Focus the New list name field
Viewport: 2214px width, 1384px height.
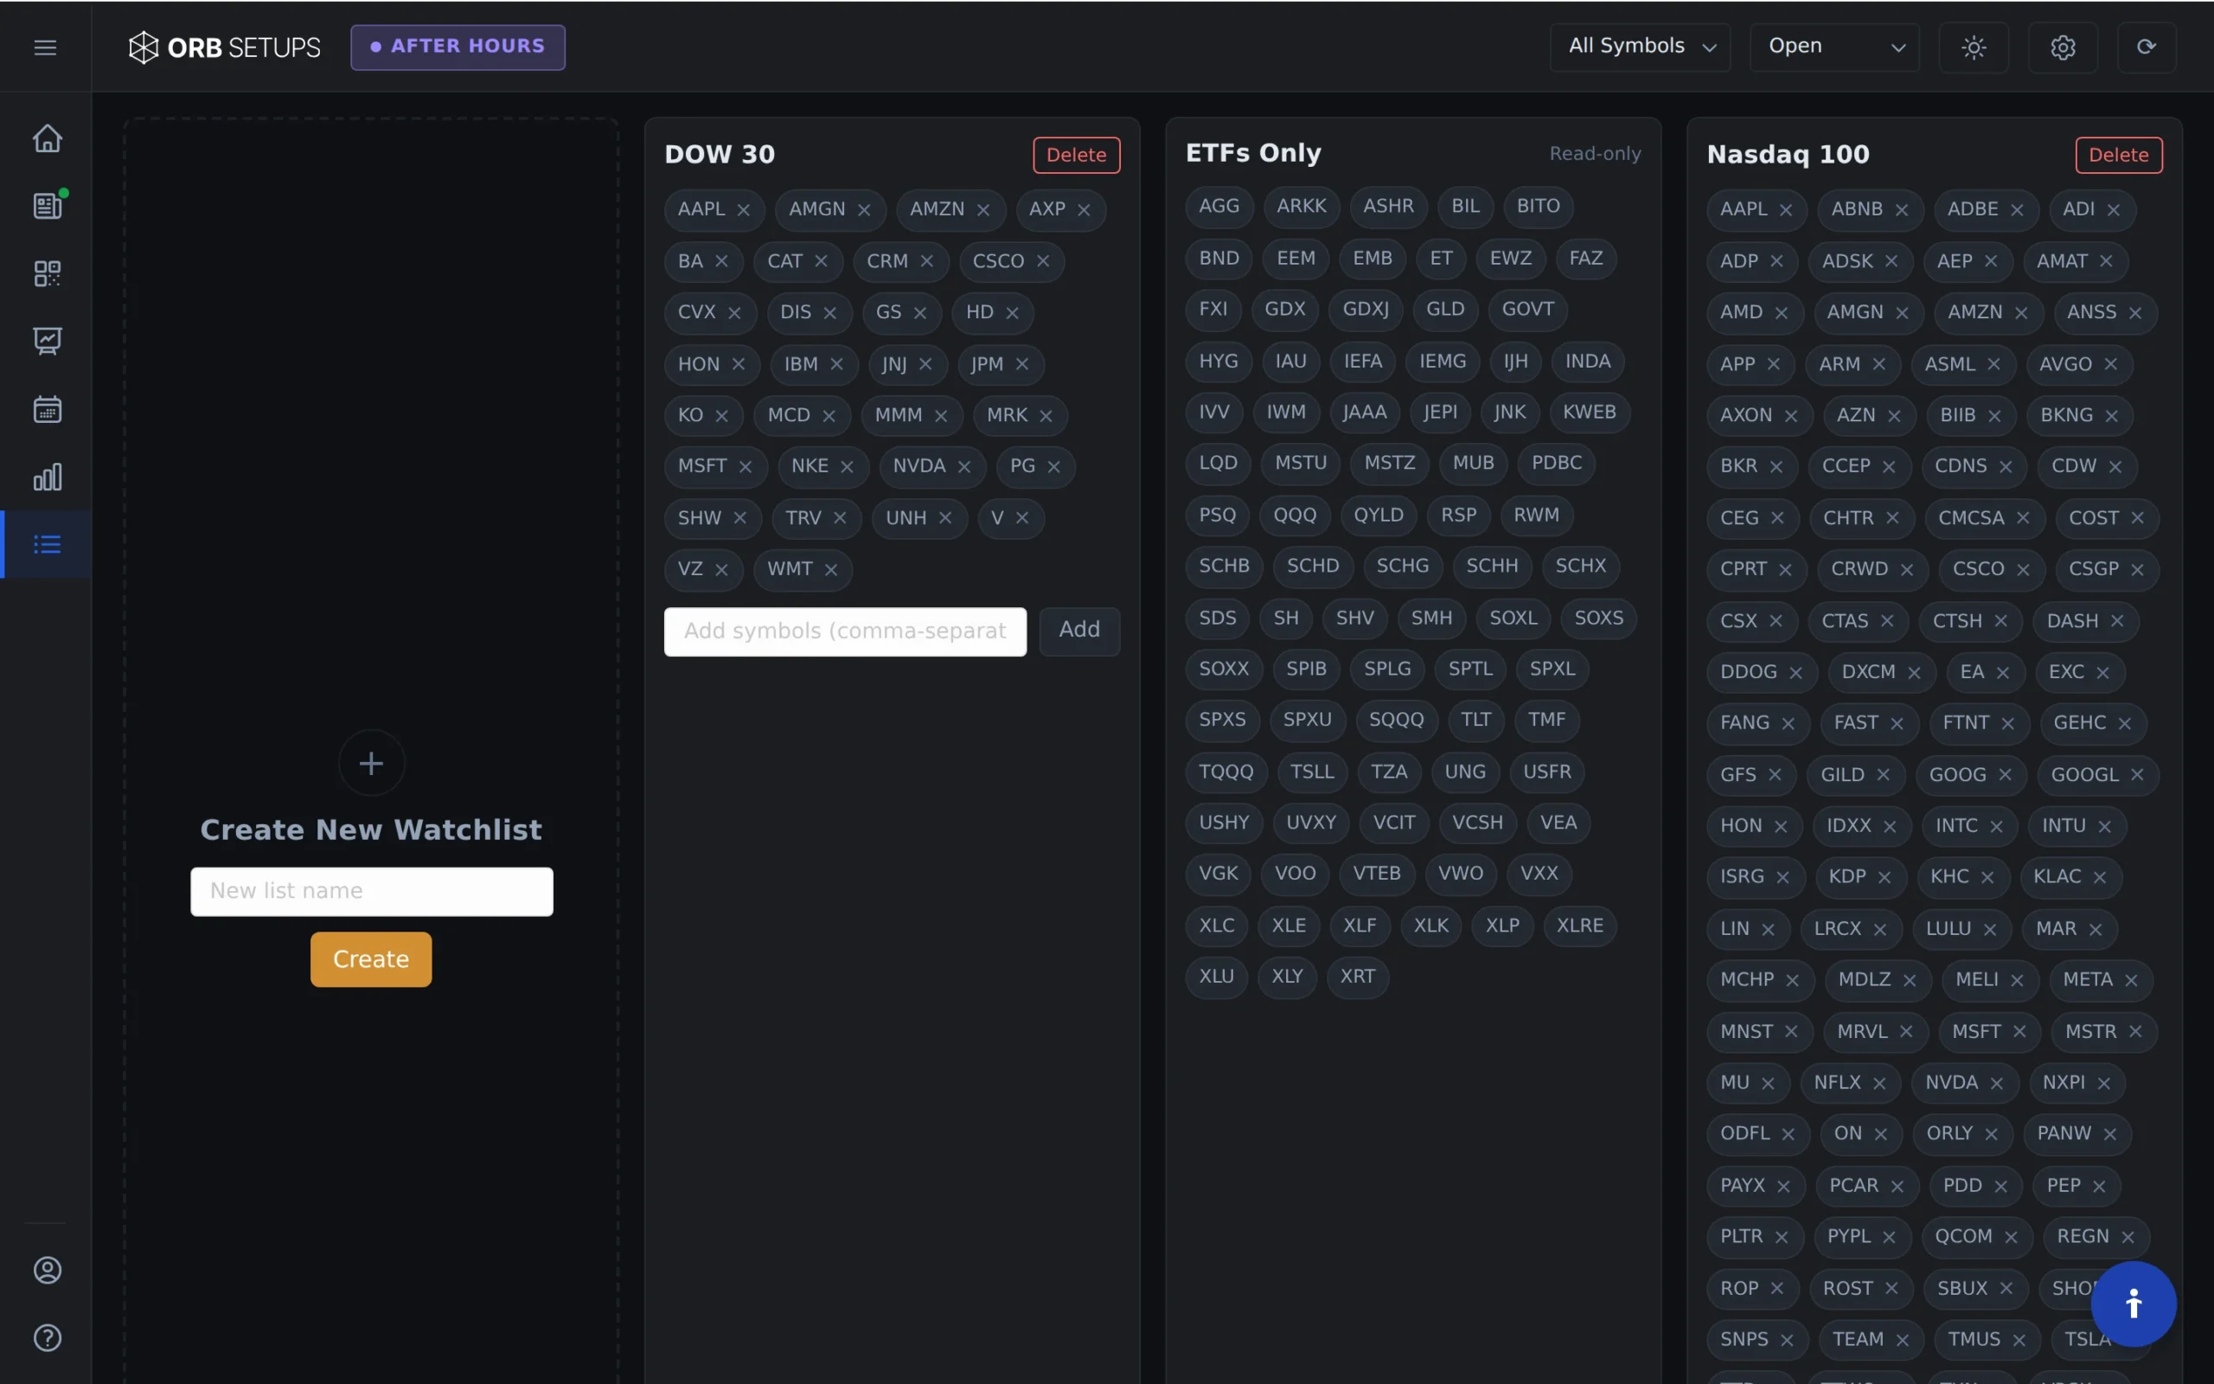pyautogui.click(x=371, y=892)
